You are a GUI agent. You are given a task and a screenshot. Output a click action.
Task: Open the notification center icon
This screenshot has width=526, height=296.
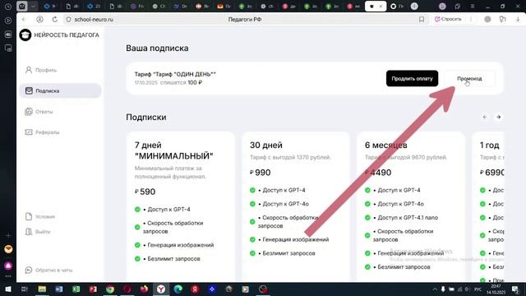point(515,289)
